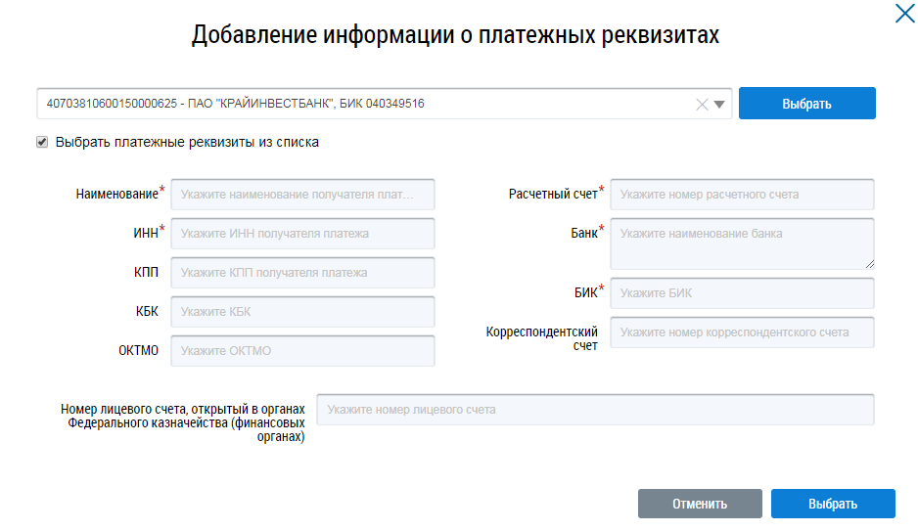Uncheck Выбрать платежные реквизиты из списка
This screenshot has width=918, height=531.
42,142
